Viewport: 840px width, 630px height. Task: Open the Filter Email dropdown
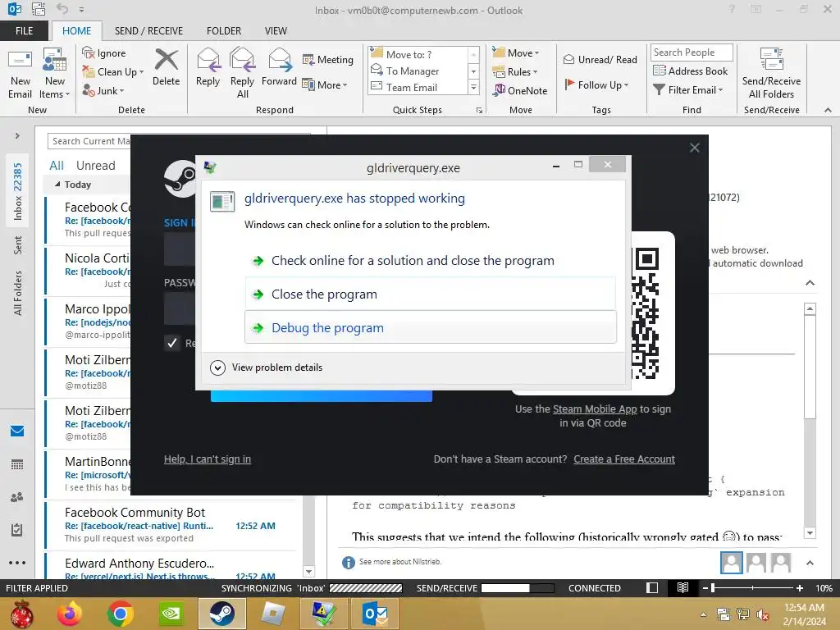688,90
